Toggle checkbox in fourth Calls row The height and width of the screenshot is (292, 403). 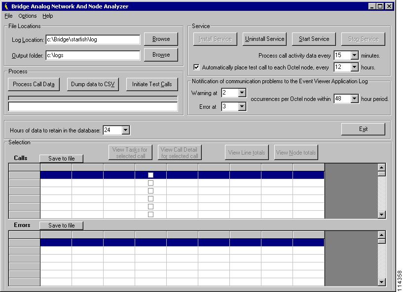pyautogui.click(x=150, y=198)
